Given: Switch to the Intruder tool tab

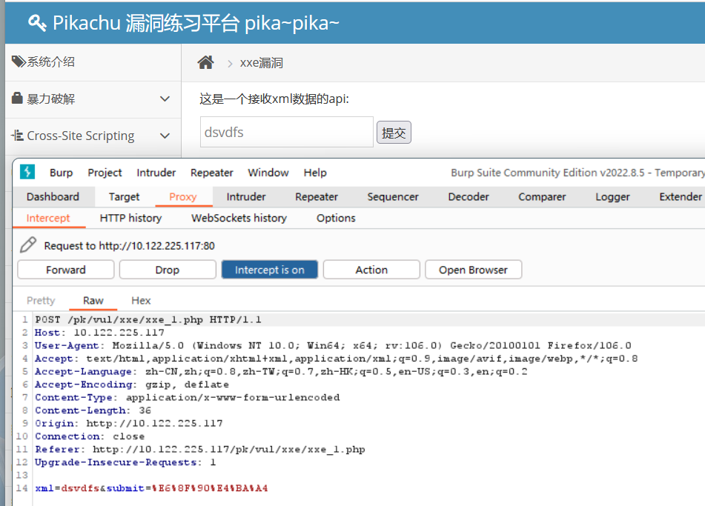Looking at the screenshot, I should pos(246,197).
